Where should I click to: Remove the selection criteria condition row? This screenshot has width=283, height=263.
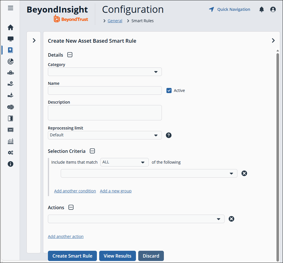tap(244, 173)
